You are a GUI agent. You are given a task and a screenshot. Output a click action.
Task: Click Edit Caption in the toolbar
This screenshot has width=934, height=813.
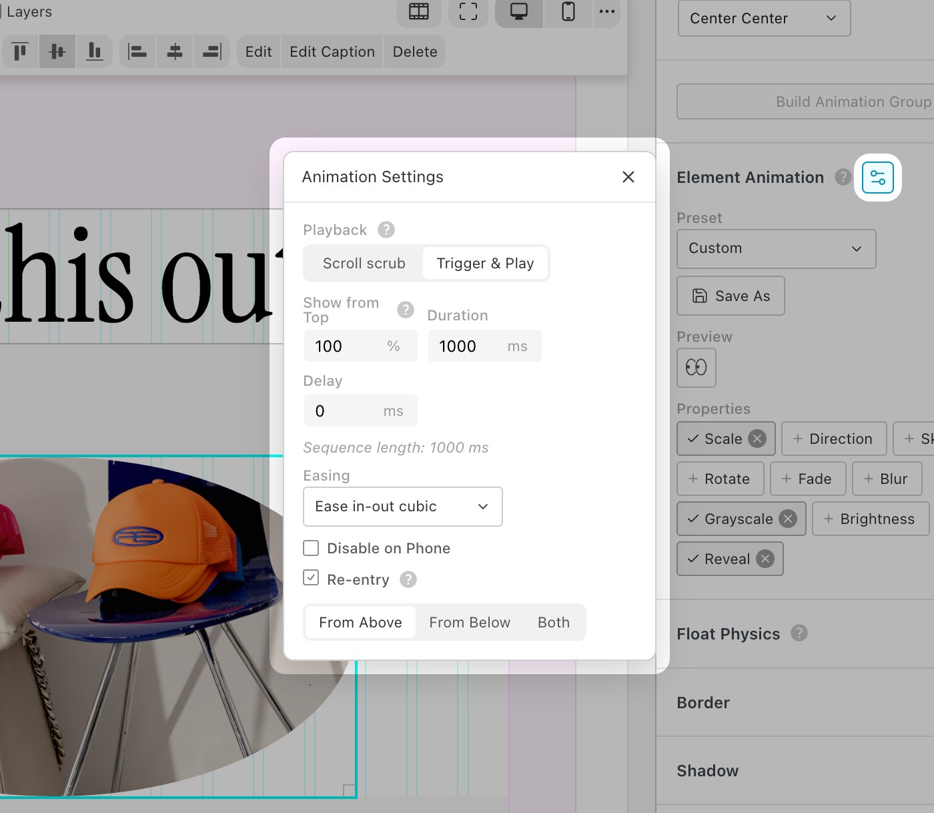pos(332,51)
